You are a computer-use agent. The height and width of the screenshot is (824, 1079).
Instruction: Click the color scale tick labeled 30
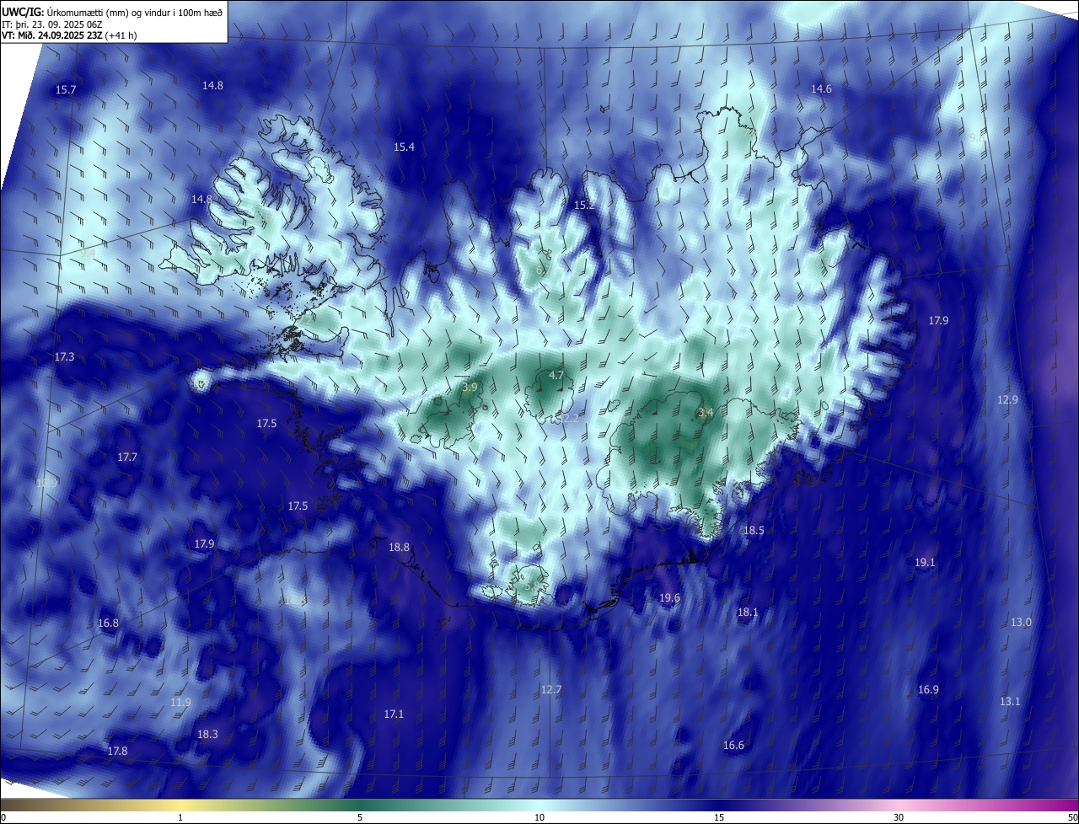click(899, 817)
